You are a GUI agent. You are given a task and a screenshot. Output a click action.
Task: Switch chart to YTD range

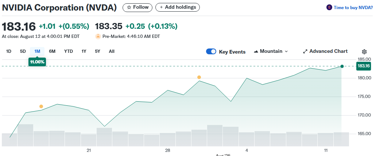pos(68,51)
